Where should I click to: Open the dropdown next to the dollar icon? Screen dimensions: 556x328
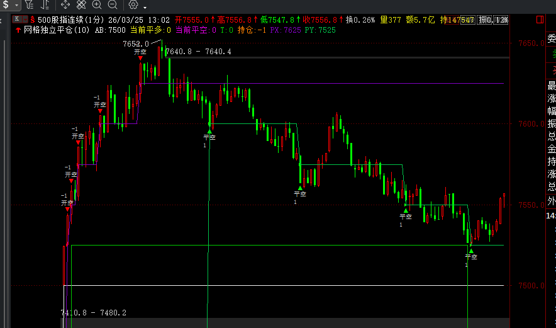(x=15, y=6)
